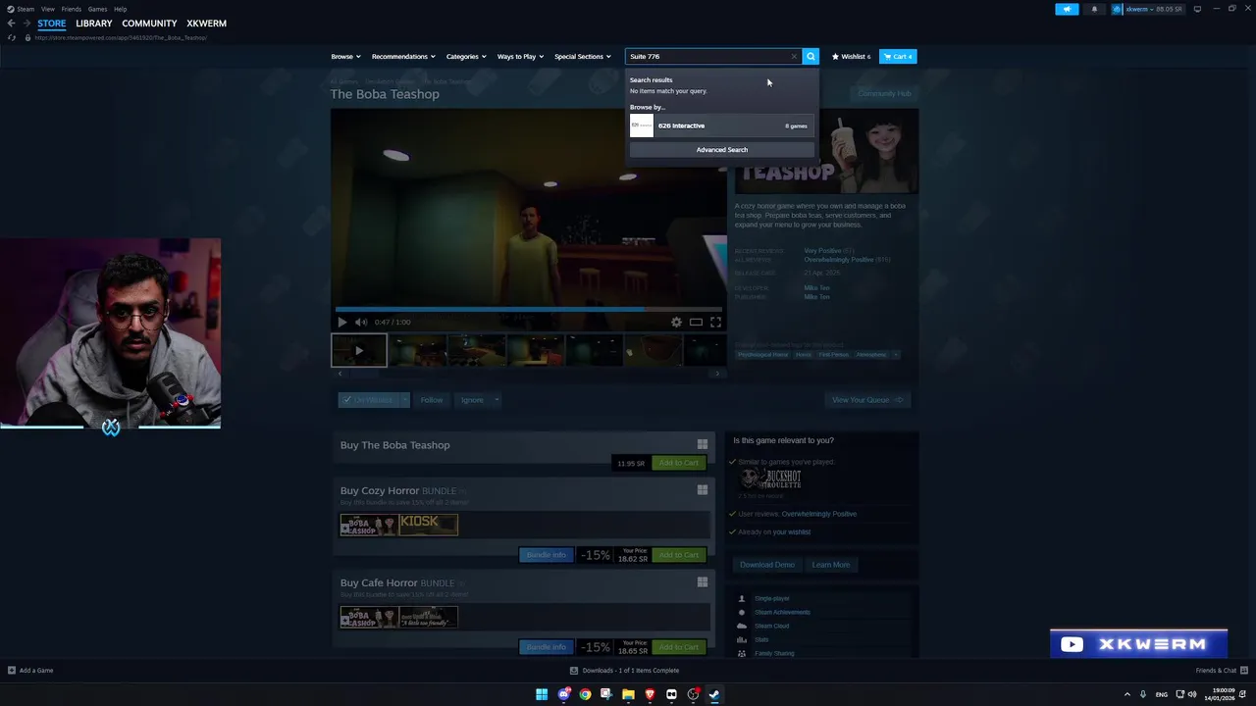Select the first video thumbnail
This screenshot has height=706, width=1256.
click(x=358, y=350)
